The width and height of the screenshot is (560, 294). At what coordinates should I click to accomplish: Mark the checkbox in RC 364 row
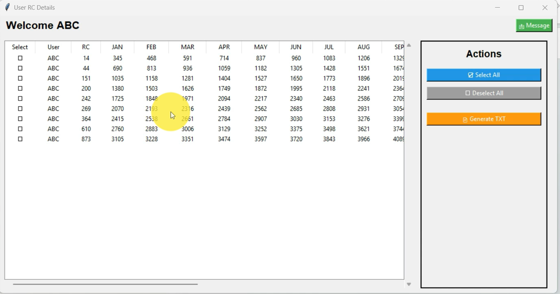click(20, 119)
